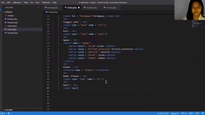This screenshot has height=115, width=205.
Task: Open the View menu
Action: pos(26,3)
